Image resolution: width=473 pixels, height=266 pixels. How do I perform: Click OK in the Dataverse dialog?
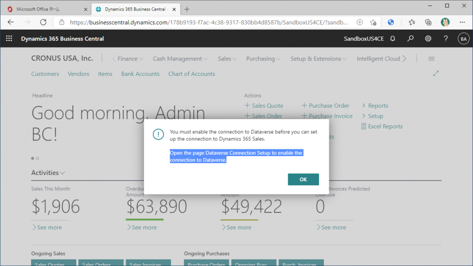303,180
